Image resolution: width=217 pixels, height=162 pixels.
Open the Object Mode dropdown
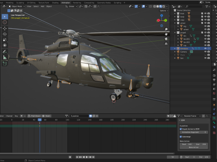[17, 6]
